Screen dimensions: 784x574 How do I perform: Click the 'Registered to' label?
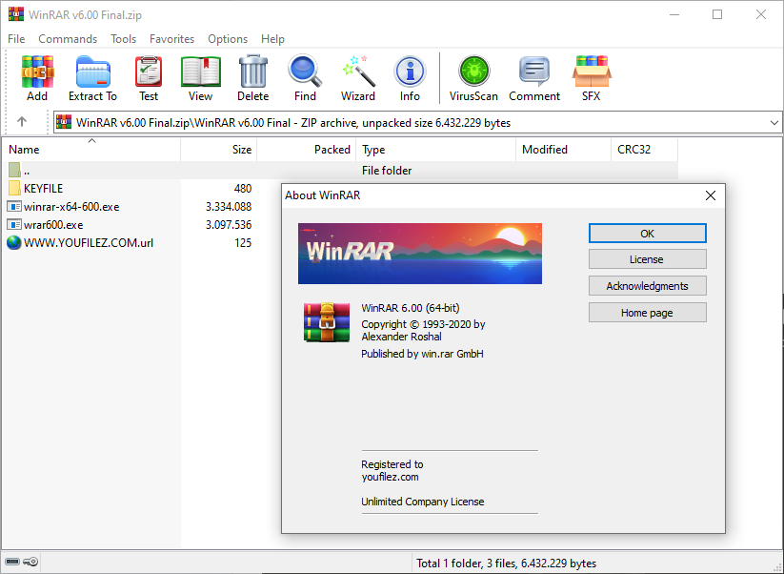[x=392, y=464]
